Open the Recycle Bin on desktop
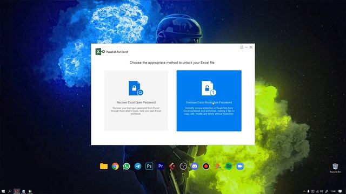The image size is (346, 194). point(335,168)
